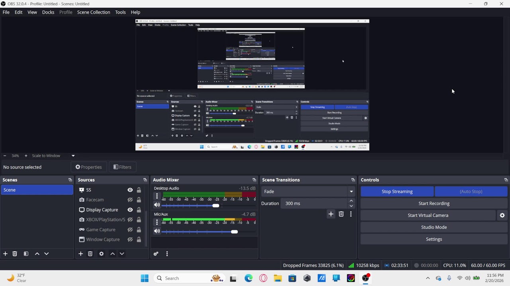Remove selected source with trash icon
510x286 pixels.
click(90, 254)
